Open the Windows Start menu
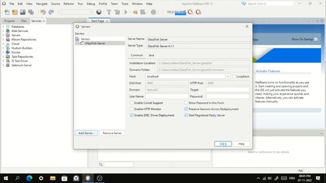Screen dimensions: 326x183 coord(6,178)
